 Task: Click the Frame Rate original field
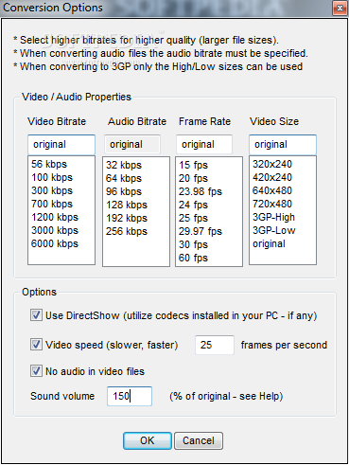204,145
